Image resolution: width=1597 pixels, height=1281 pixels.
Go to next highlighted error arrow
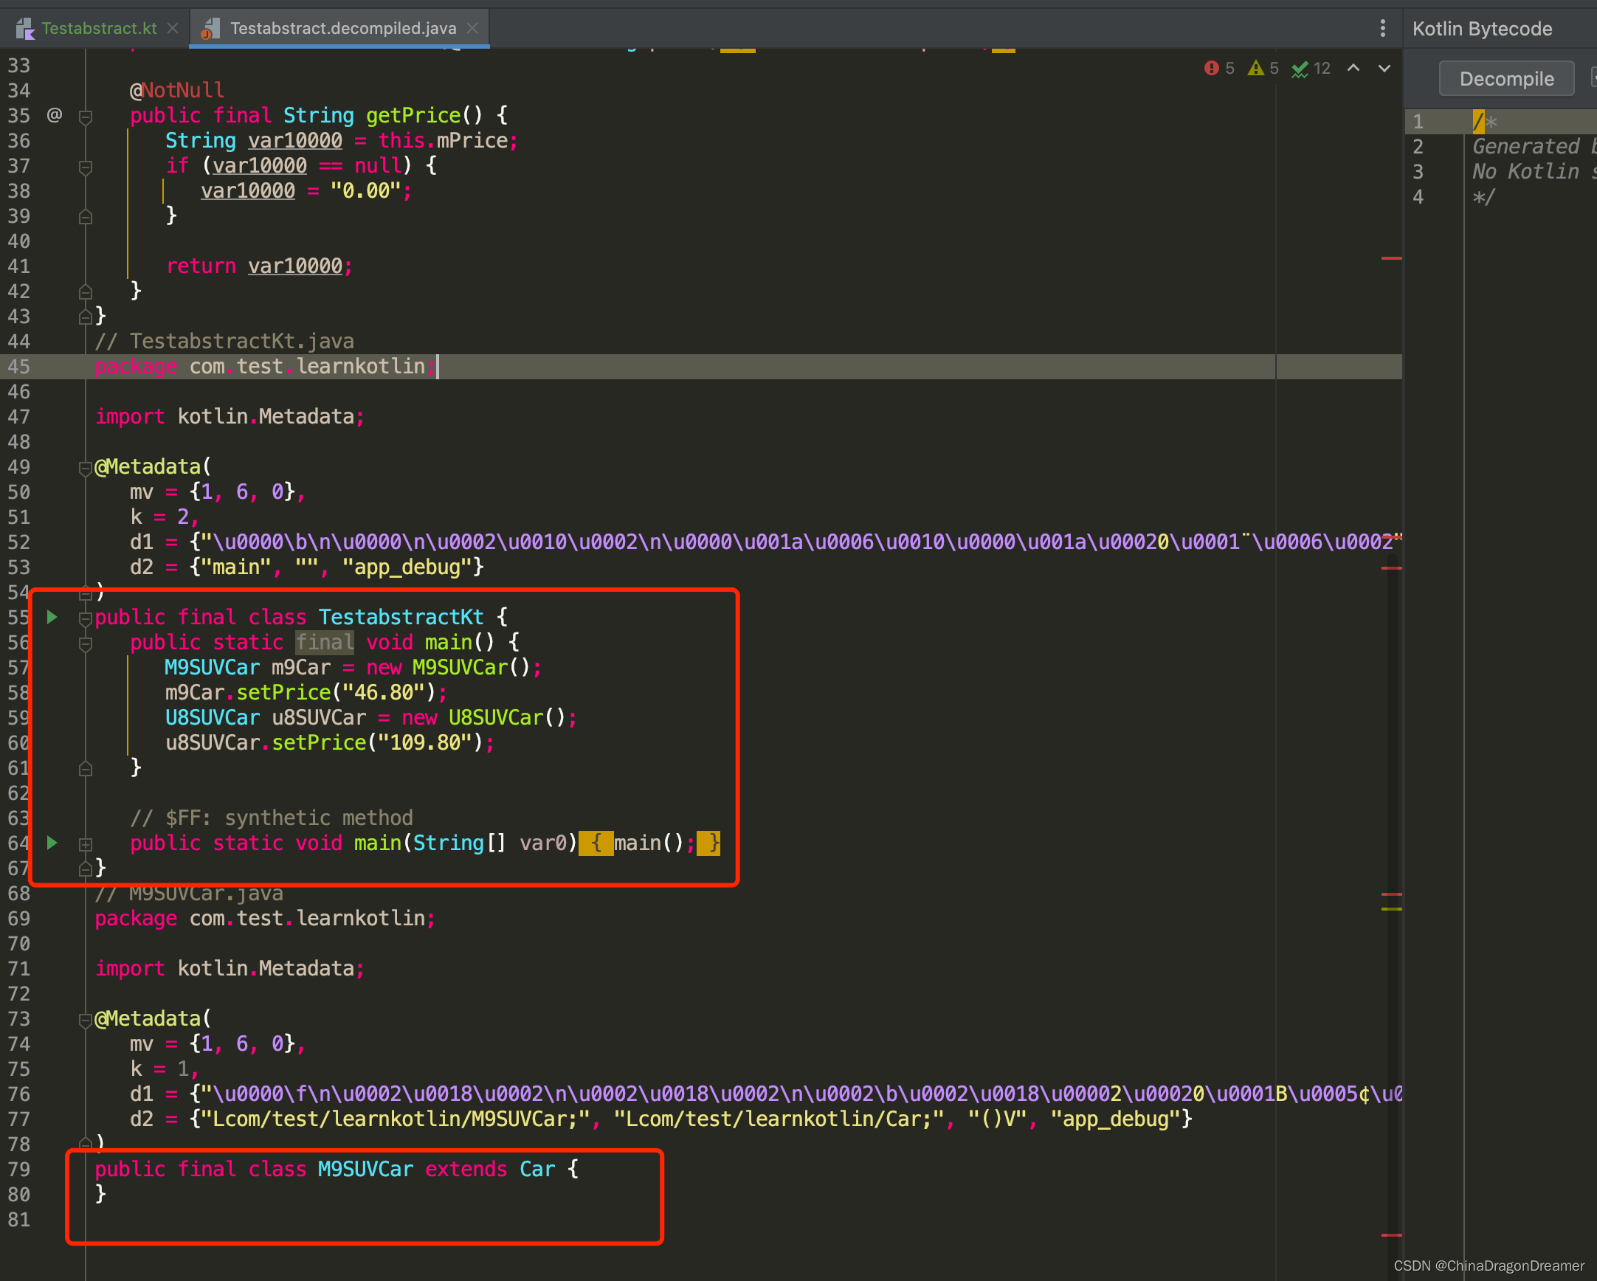pyautogui.click(x=1384, y=68)
